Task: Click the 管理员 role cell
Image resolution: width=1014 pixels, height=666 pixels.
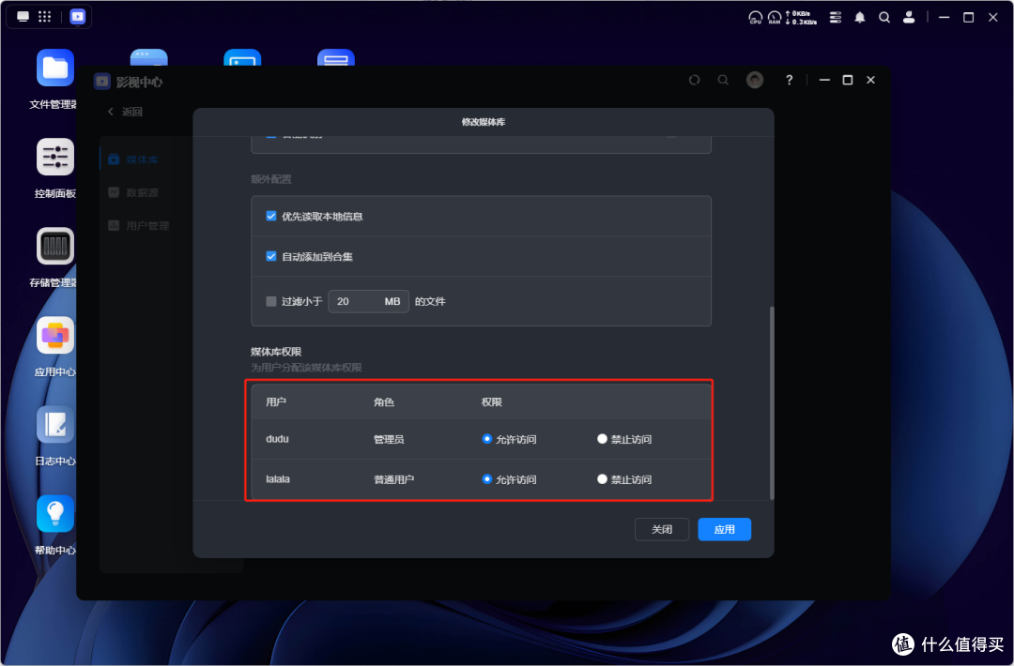Action: point(389,439)
